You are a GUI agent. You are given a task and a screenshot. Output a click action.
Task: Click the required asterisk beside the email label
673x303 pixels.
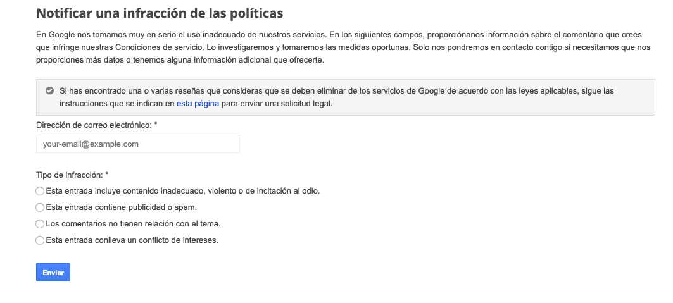coord(156,125)
